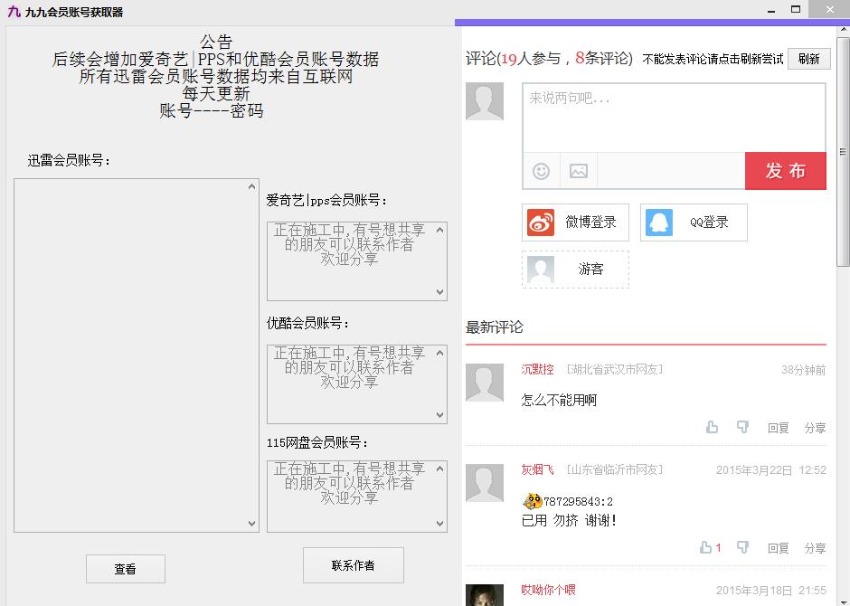850x606 pixels.
Task: Reply to 沉默控 via 回复 link
Action: point(778,427)
